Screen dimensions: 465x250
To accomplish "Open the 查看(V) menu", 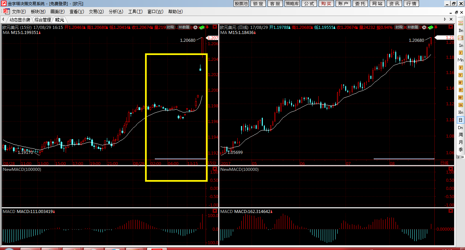I will (x=77, y=12).
